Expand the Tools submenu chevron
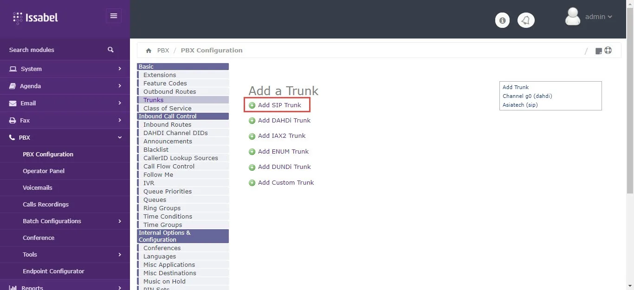The image size is (634, 290). 120,254
